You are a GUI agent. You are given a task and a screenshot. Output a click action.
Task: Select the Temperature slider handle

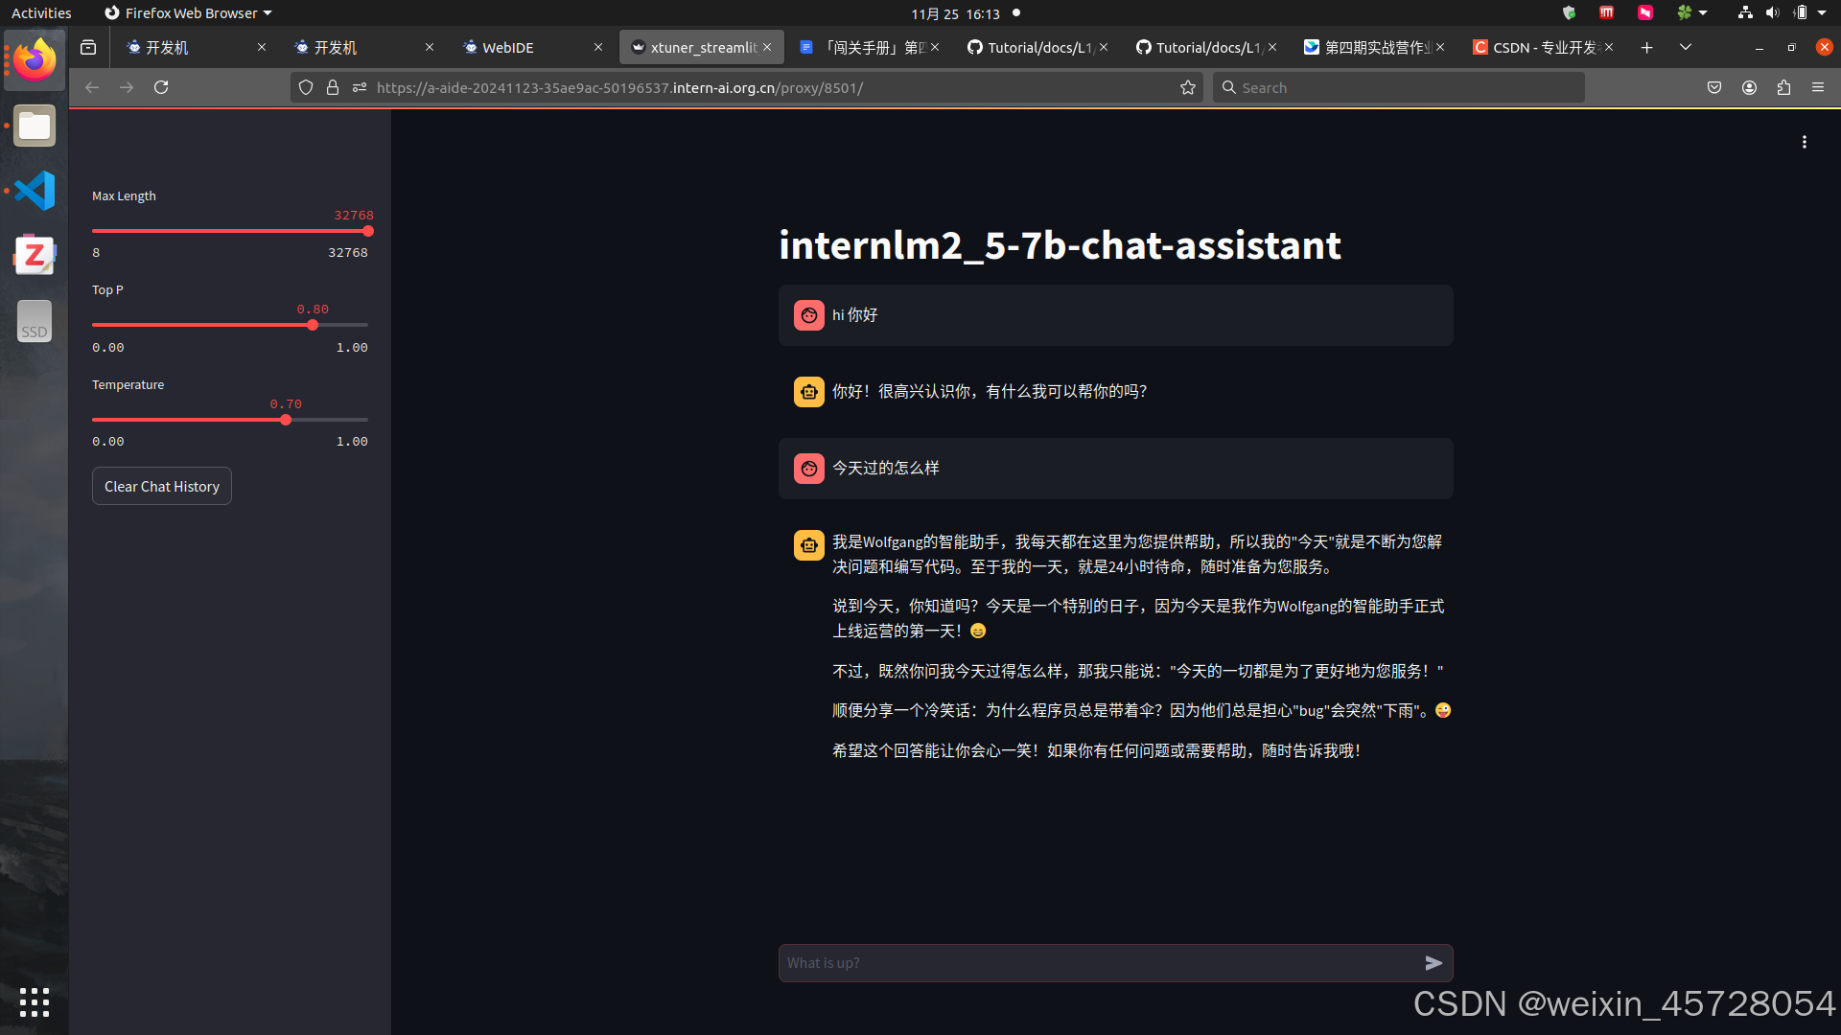coord(286,420)
